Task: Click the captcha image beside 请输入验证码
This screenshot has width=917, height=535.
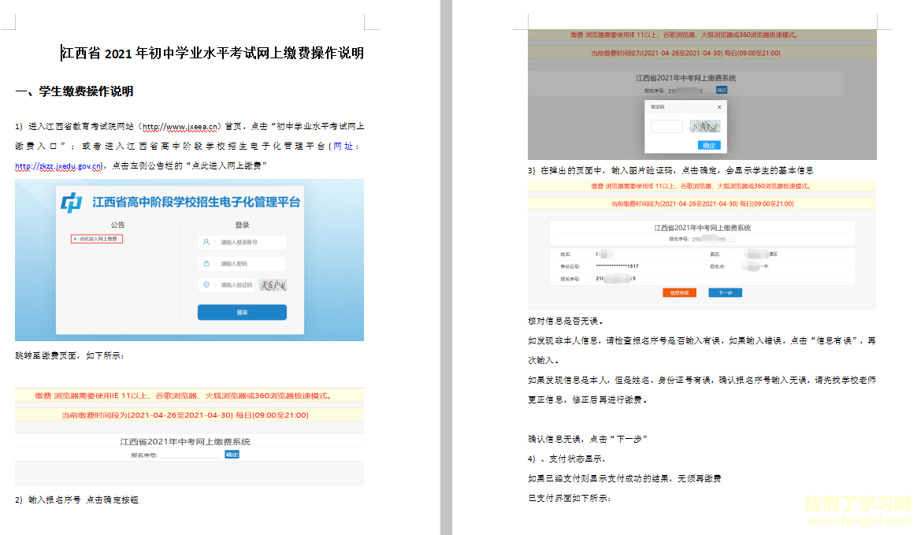Action: pyautogui.click(x=273, y=284)
